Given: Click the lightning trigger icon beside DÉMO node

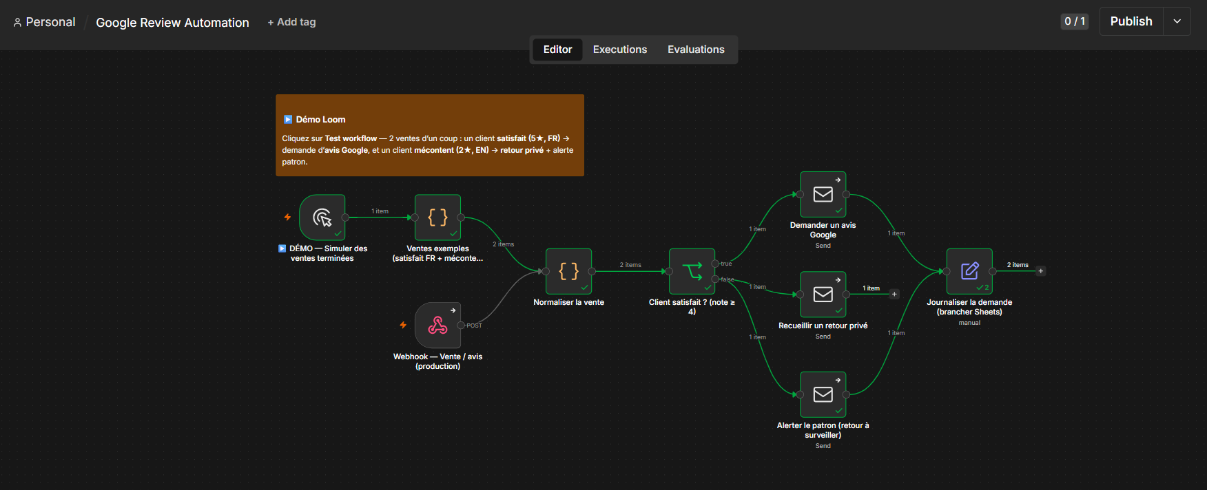Looking at the screenshot, I should [287, 217].
